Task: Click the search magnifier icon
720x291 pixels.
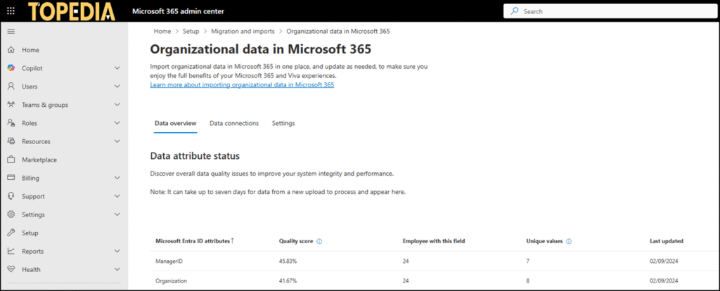Action: pyautogui.click(x=515, y=11)
